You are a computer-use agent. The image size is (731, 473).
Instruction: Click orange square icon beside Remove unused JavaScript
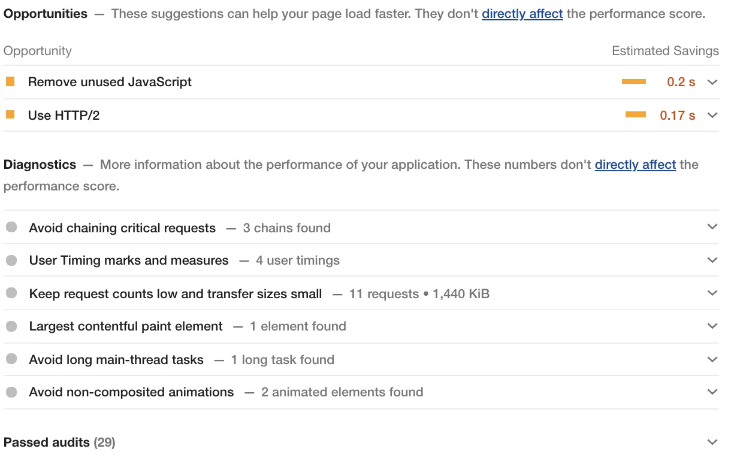pos(10,81)
